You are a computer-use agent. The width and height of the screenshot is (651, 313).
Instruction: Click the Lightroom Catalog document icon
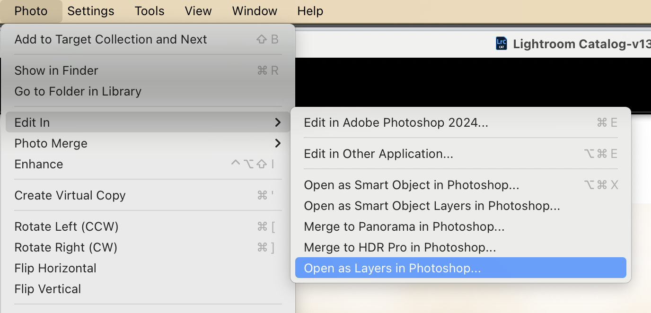point(501,44)
